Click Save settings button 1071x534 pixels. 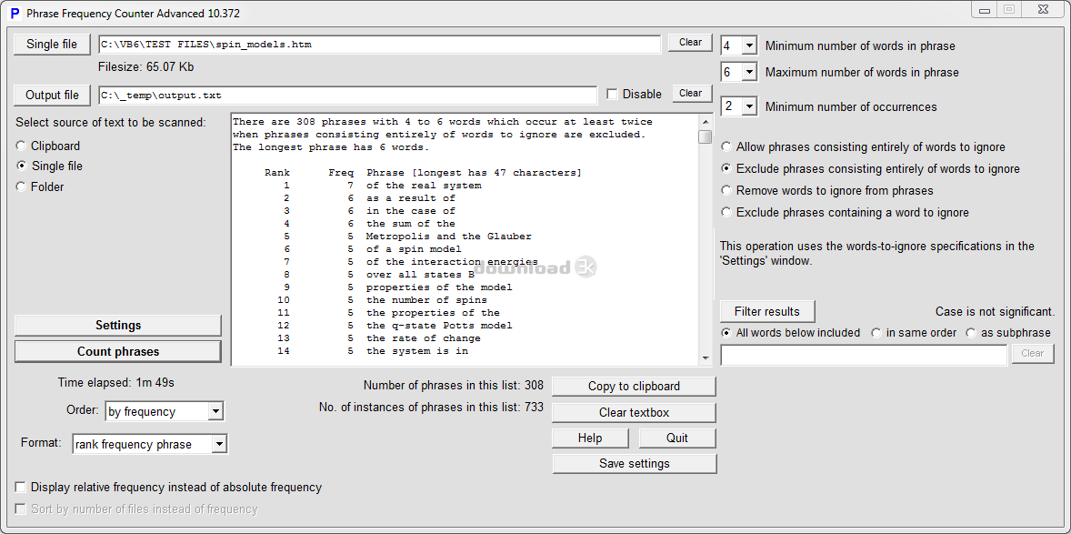point(634,464)
